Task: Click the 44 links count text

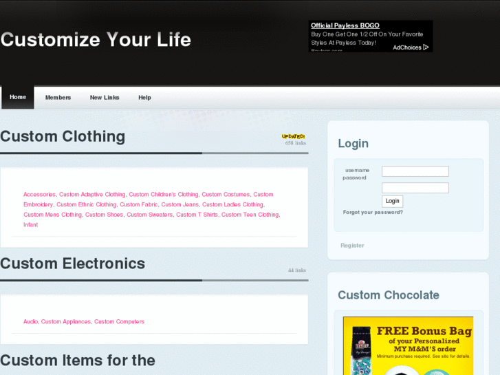Action: click(x=297, y=270)
